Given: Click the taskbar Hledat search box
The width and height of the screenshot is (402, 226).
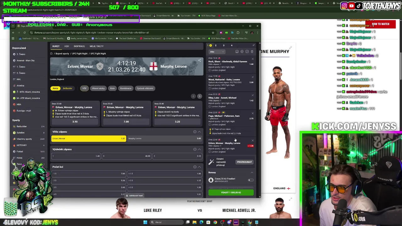Looking at the screenshot, I should tap(166, 222).
